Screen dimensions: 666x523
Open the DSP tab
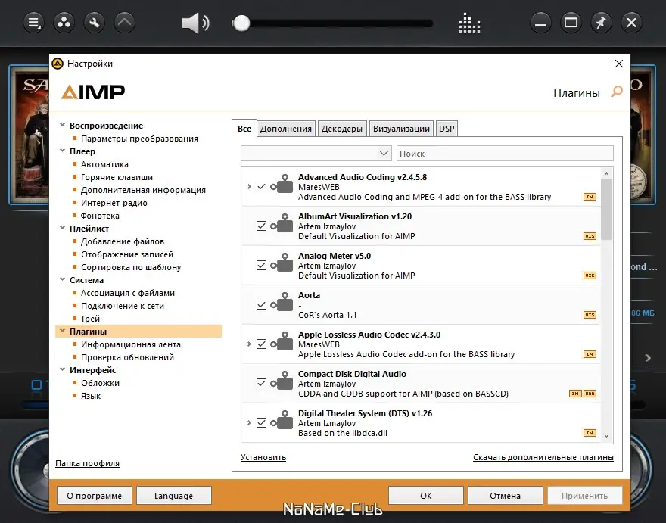447,129
